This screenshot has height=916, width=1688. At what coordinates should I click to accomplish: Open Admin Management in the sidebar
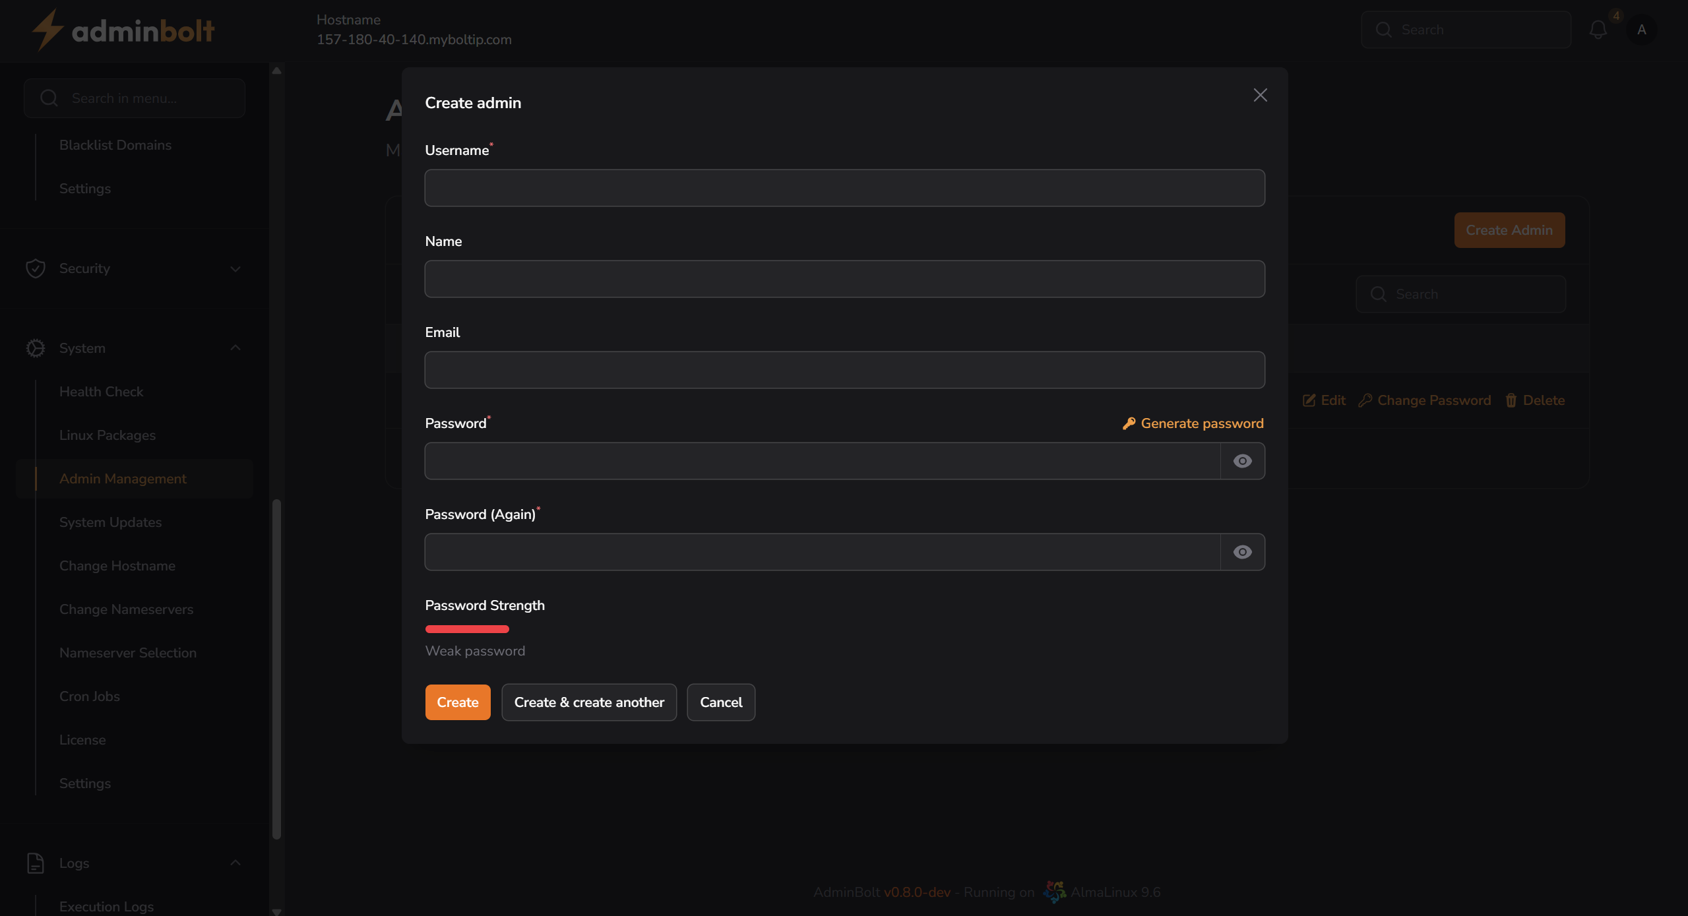pos(123,478)
